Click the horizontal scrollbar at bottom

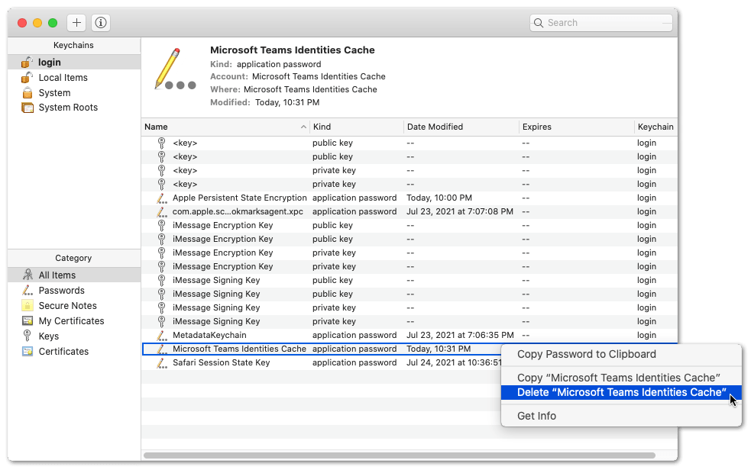399,455
